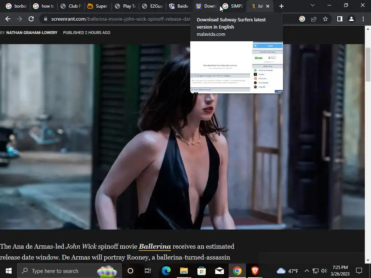Open the Ballerina article link
This screenshot has width=371, height=278.
point(155,246)
